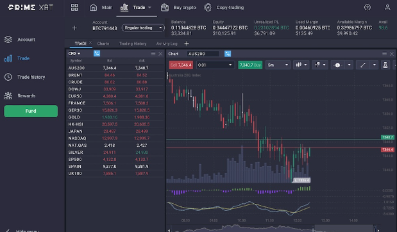Select the GOLD row in symbol list
Screen dimensions: 397x232
click(115, 117)
